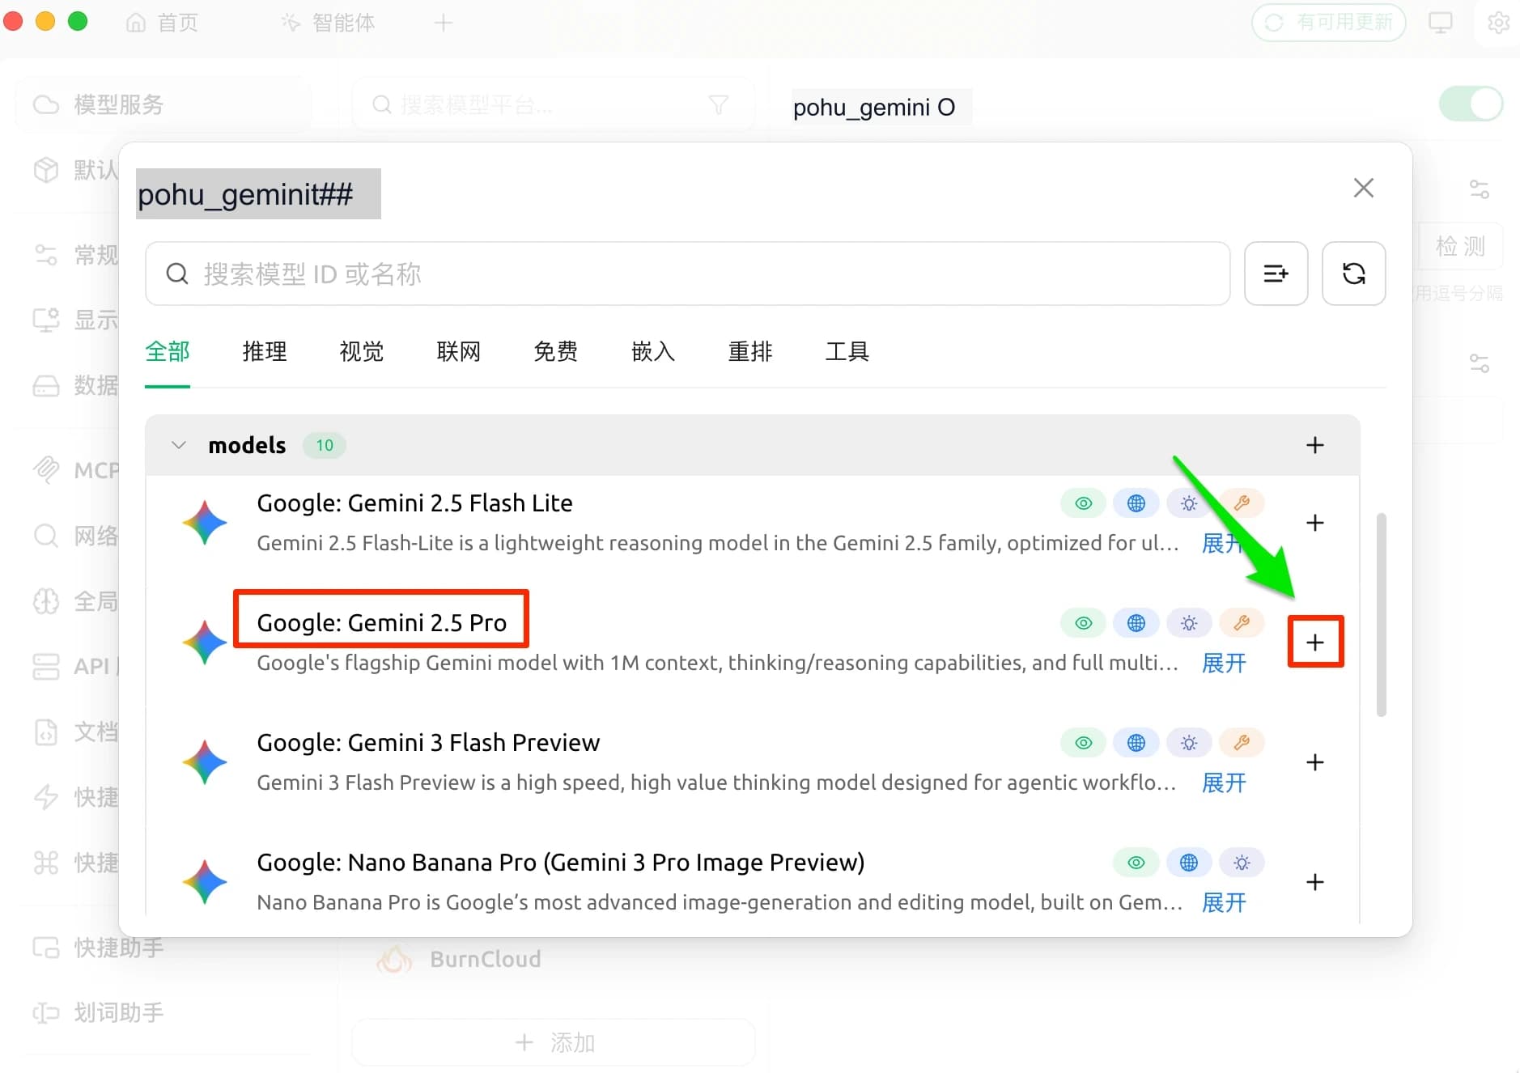The width and height of the screenshot is (1520, 1073).
Task: Toggle the pohu_gemini provider switch
Action: click(x=1471, y=104)
